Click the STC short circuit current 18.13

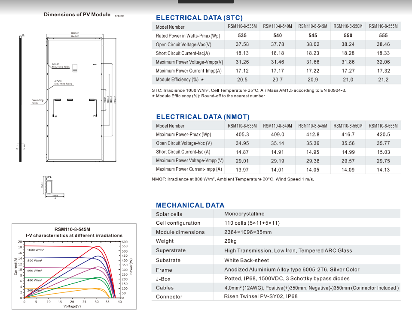tap(242, 53)
